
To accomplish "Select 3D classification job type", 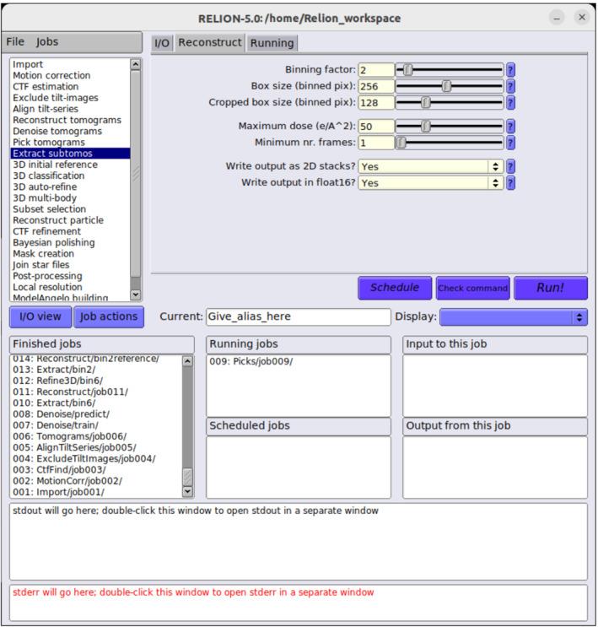I will point(70,176).
